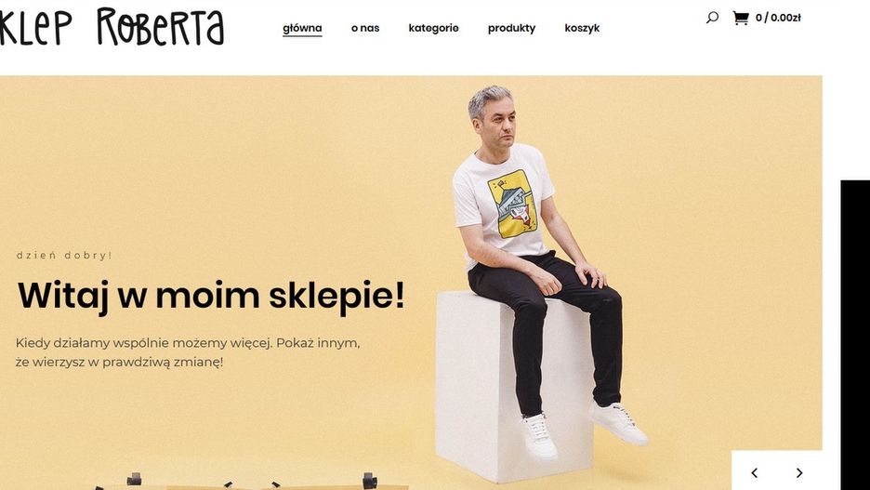This screenshot has width=870, height=490.
Task: Click the Sklep Roberta logo
Action: pyautogui.click(x=112, y=27)
